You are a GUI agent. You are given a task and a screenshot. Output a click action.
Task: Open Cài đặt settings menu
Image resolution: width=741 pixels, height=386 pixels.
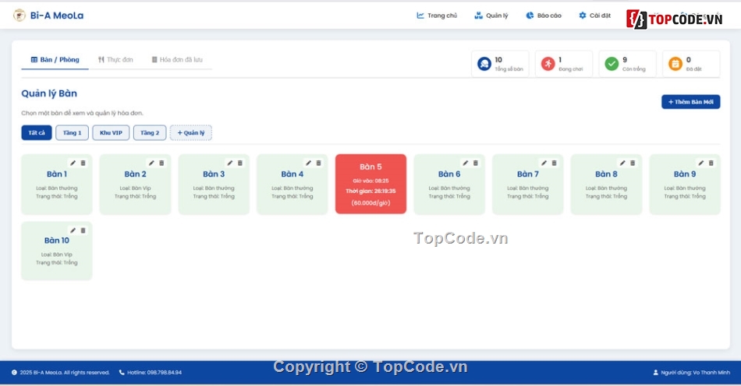[x=594, y=16]
